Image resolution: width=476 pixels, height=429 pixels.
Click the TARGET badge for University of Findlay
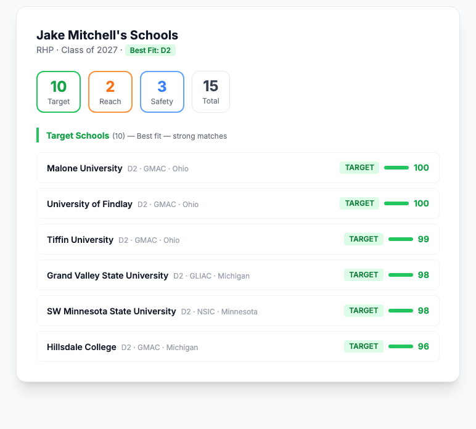coord(359,203)
